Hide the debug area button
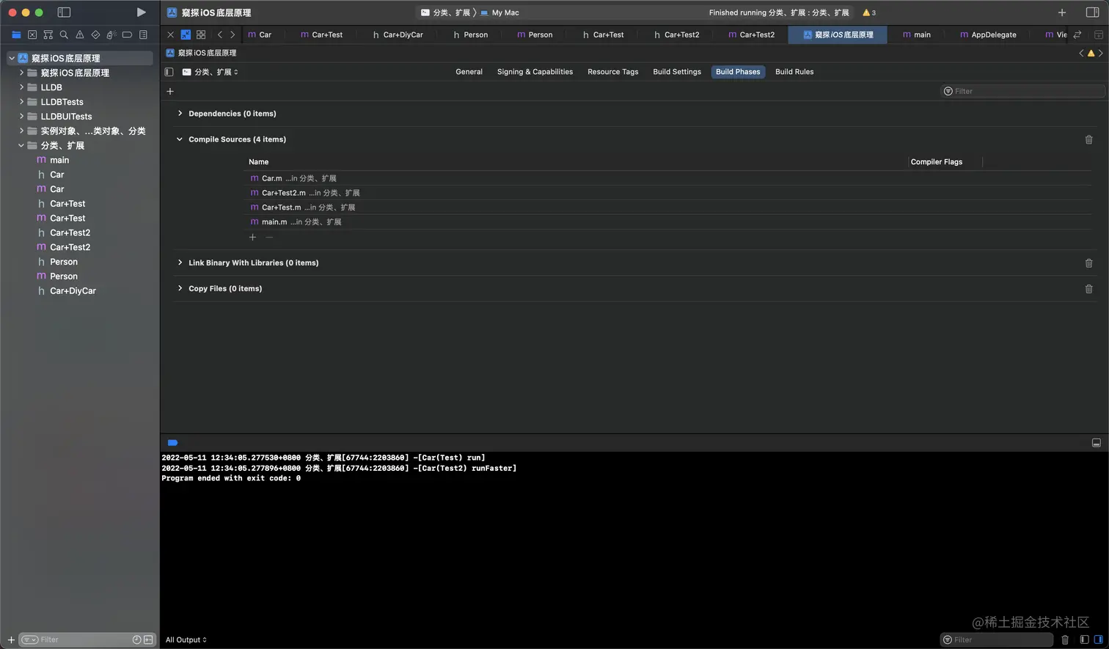The image size is (1109, 649). point(1096,443)
